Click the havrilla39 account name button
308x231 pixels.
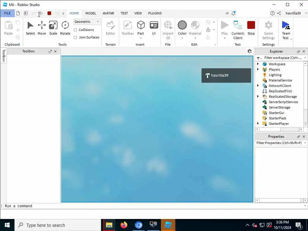(x=293, y=13)
